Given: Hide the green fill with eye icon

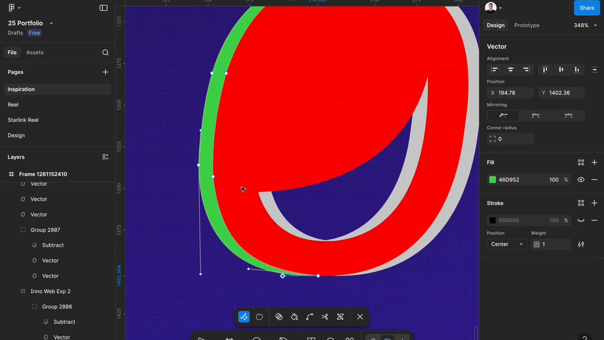Looking at the screenshot, I should point(581,180).
